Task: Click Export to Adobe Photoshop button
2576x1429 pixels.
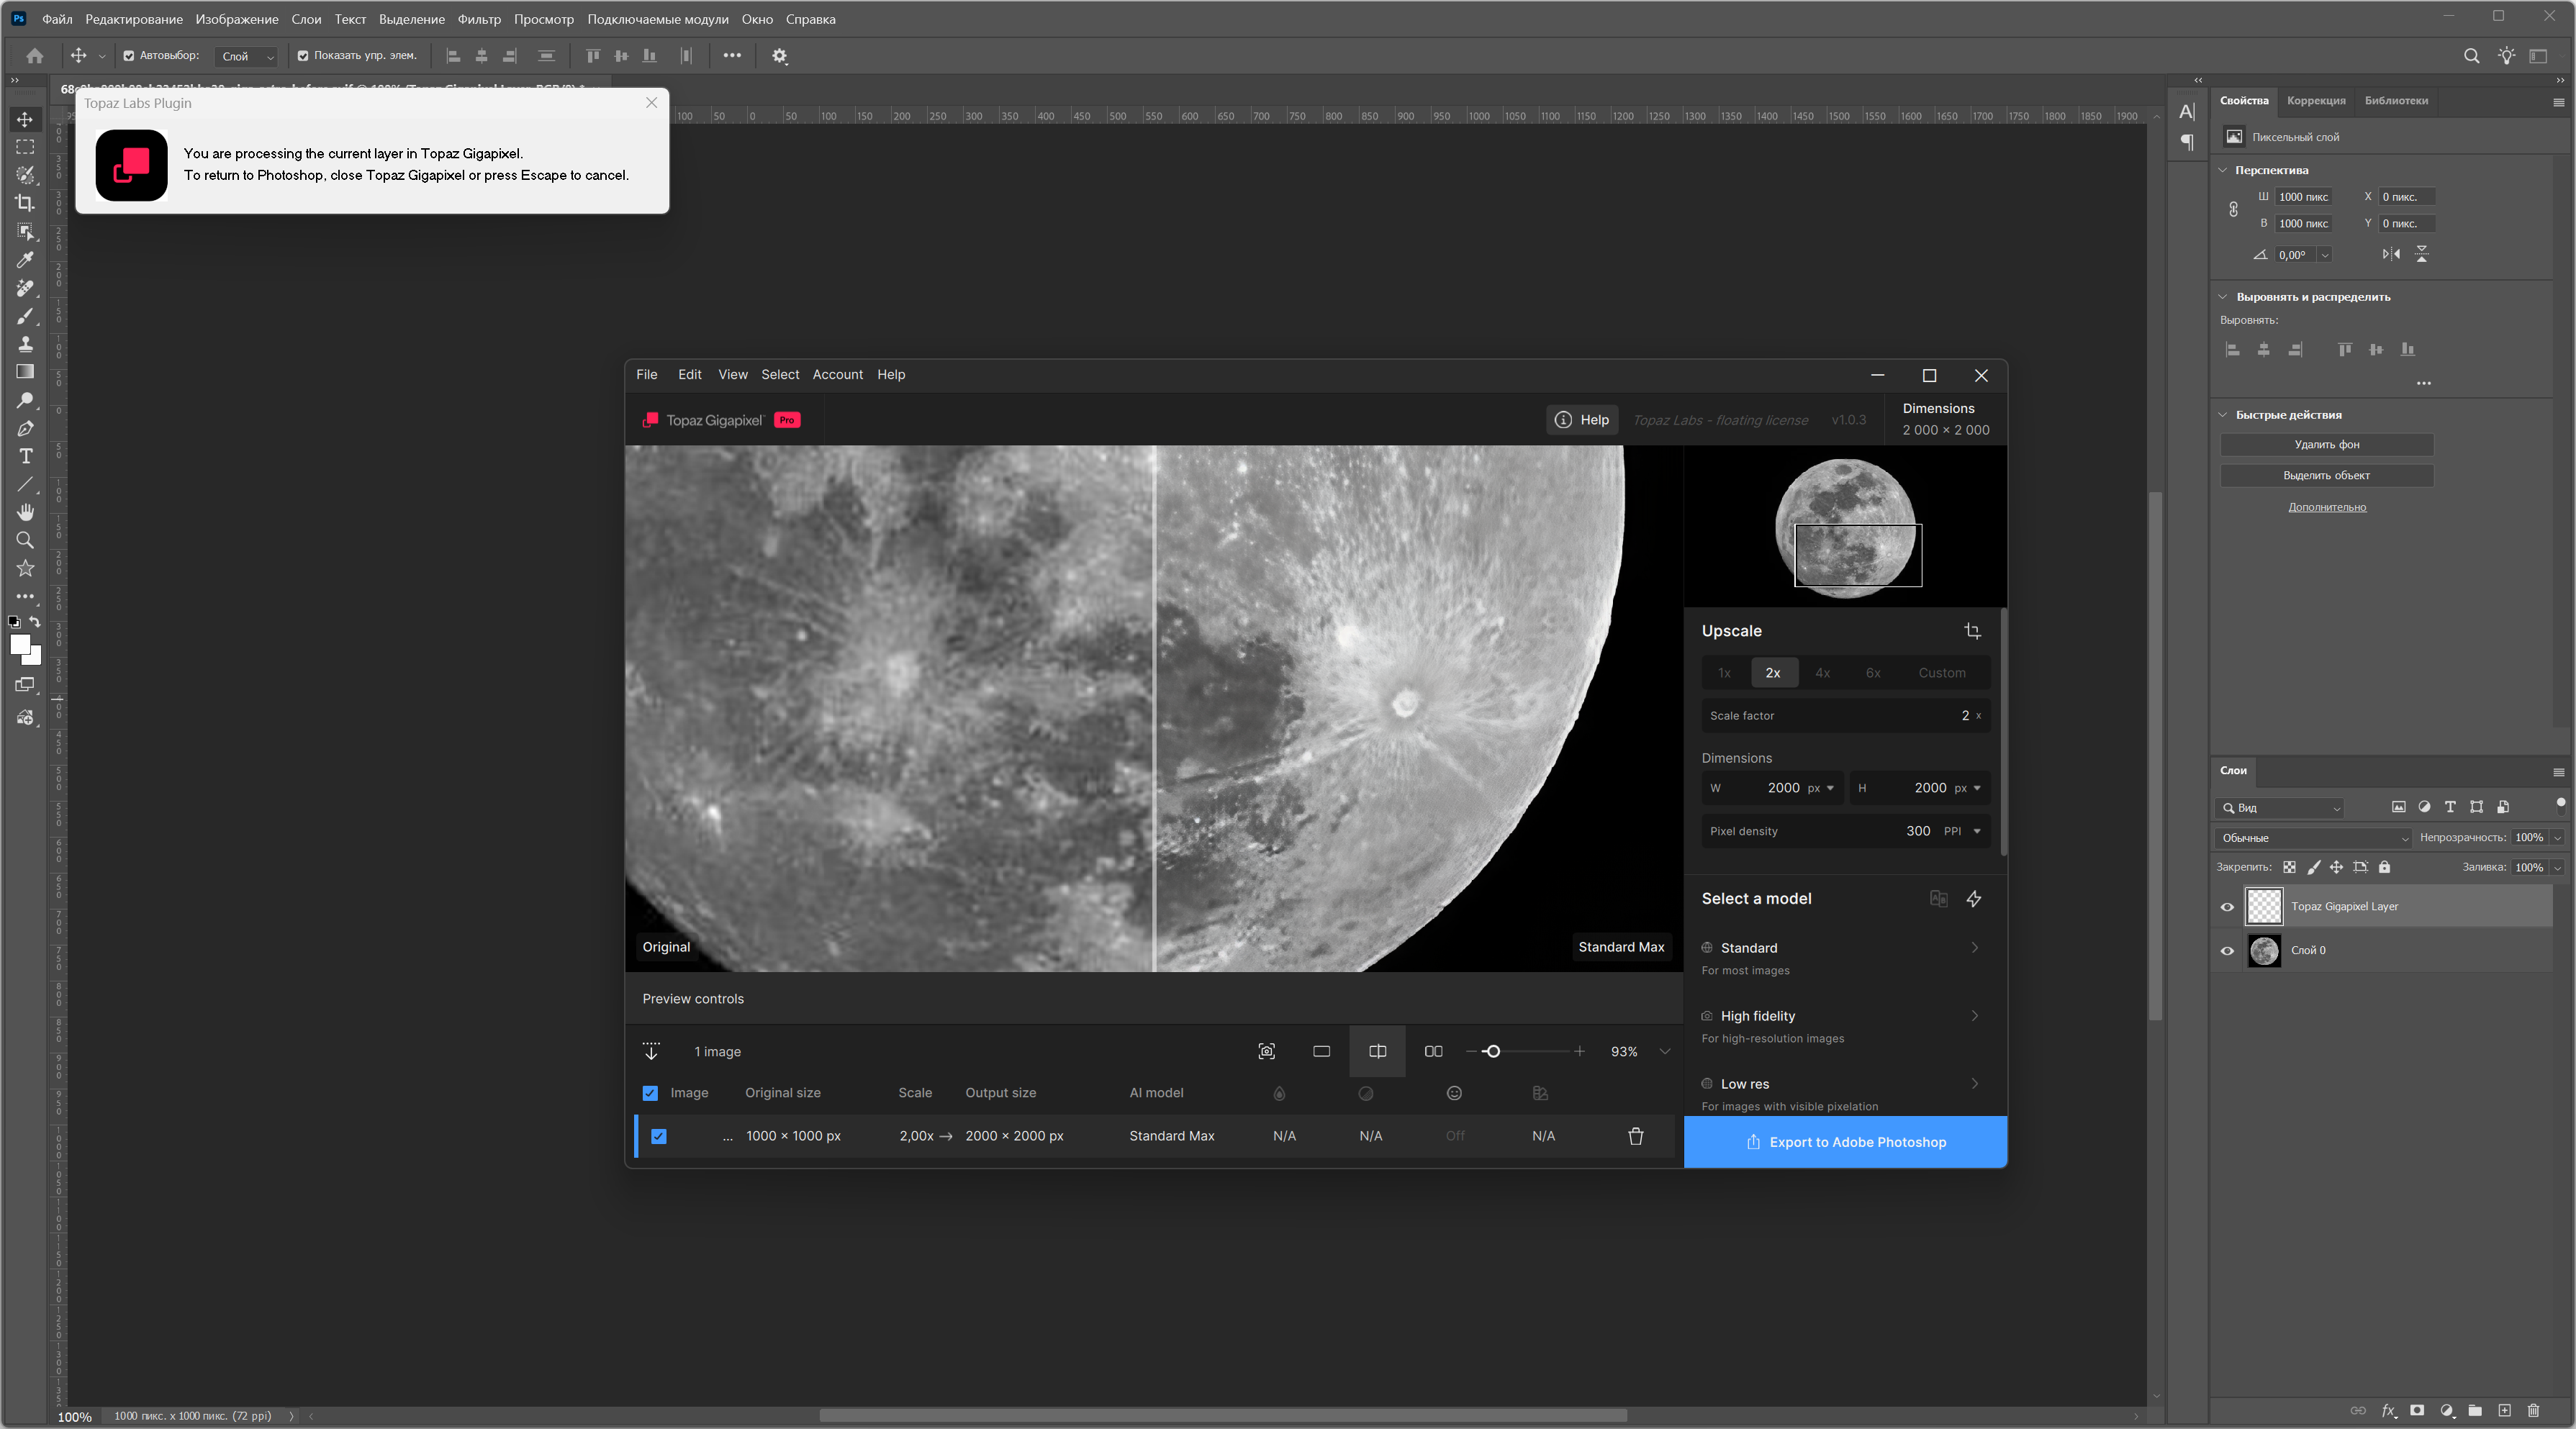Action: (1845, 1142)
